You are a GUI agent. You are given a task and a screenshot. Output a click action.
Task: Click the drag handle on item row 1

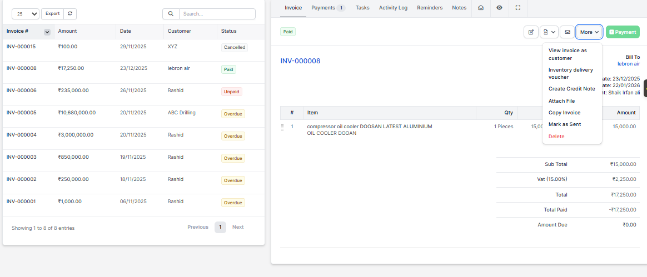click(282, 127)
